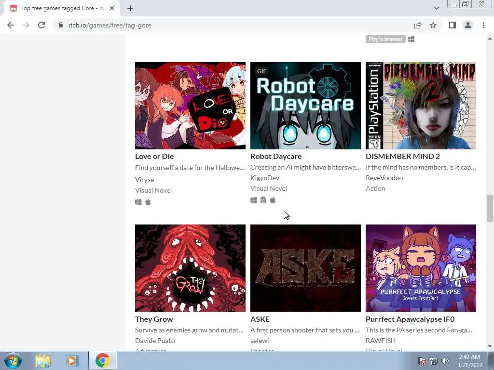Viewport: 494px width, 370px height.
Task: Open the ASKE cover image
Action: tap(305, 268)
